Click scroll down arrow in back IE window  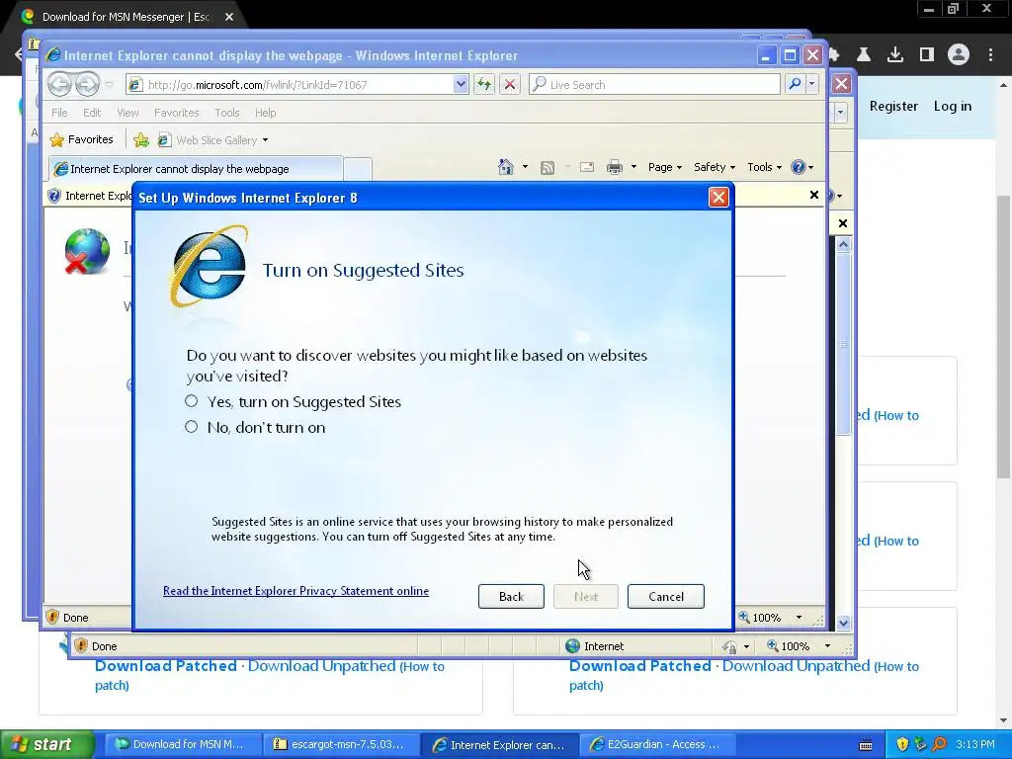[843, 623]
